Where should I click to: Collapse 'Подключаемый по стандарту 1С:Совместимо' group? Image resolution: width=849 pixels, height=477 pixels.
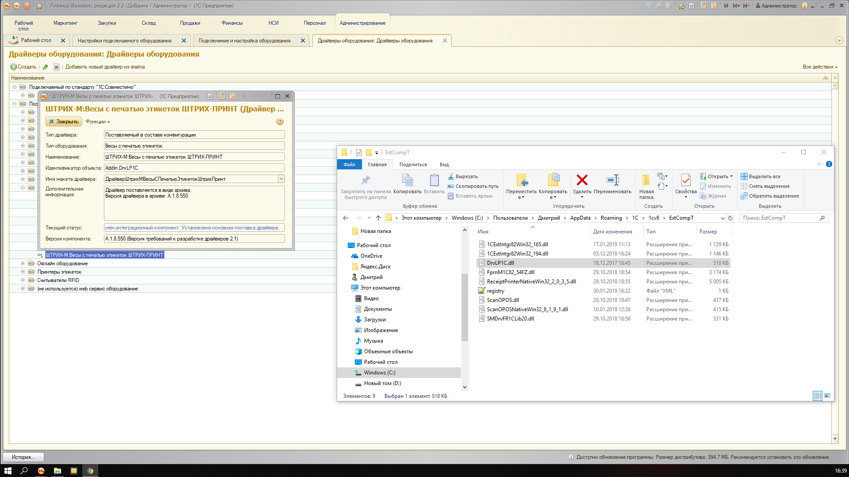pyautogui.click(x=14, y=87)
